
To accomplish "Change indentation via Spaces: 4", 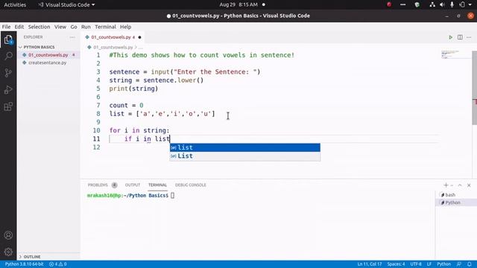I will click(x=396, y=264).
